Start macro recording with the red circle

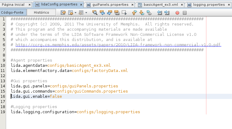coord(177,13)
